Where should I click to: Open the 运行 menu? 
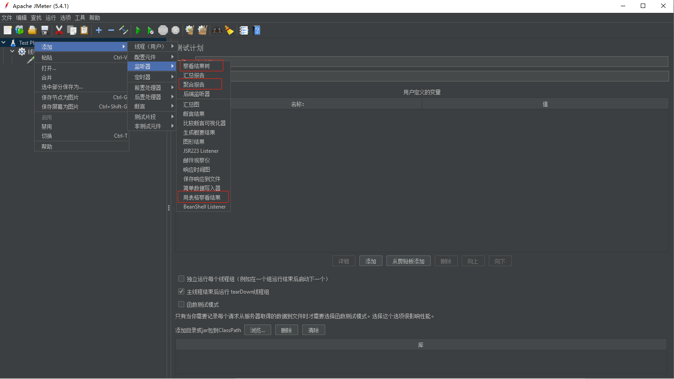[x=51, y=18]
